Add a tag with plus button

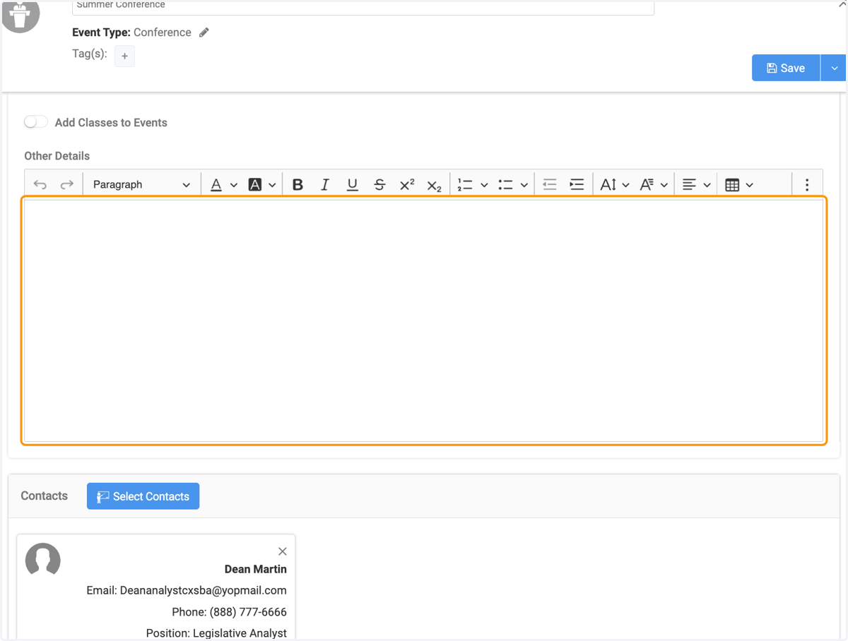click(124, 56)
